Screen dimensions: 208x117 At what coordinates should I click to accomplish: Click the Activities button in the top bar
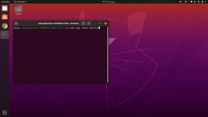tap(6, 2)
